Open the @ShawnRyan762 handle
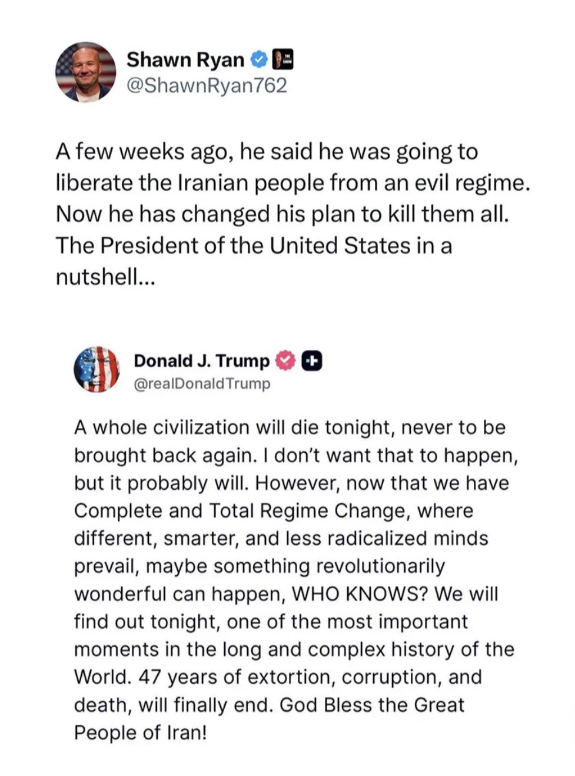This screenshot has height=776, width=575. pos(207,86)
